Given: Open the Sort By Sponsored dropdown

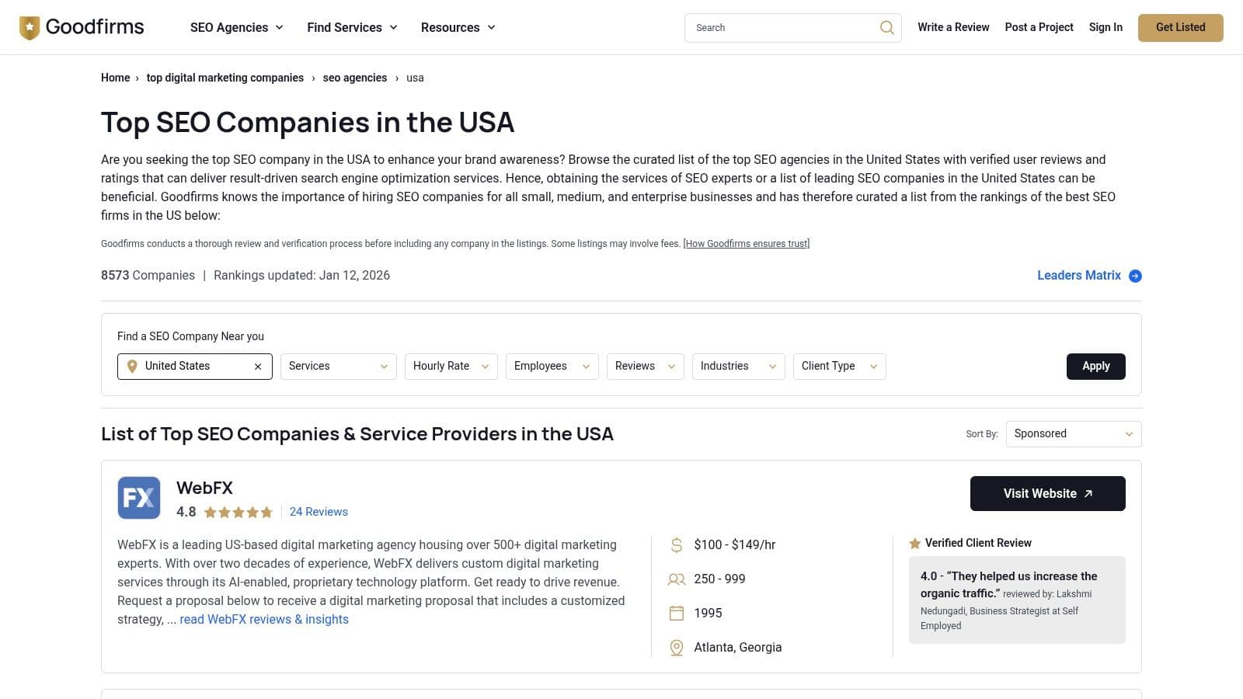Looking at the screenshot, I should pos(1073,434).
